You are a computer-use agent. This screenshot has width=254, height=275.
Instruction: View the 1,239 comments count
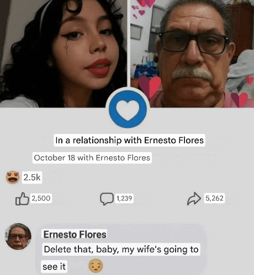124,198
